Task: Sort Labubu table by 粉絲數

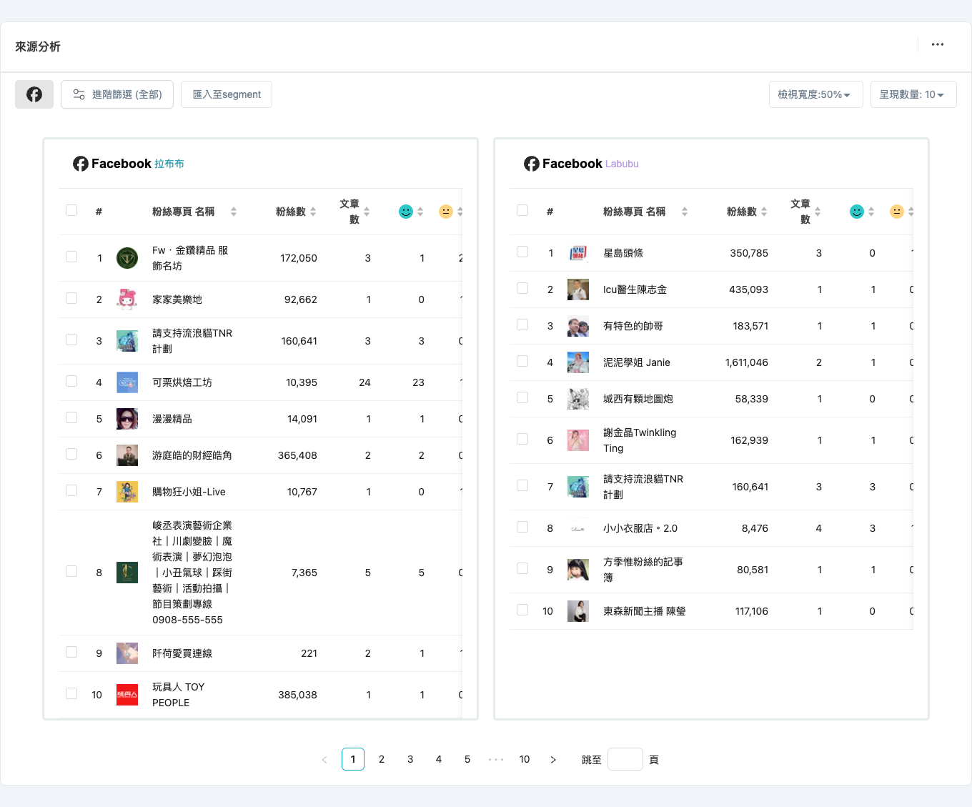Action: 764,212
